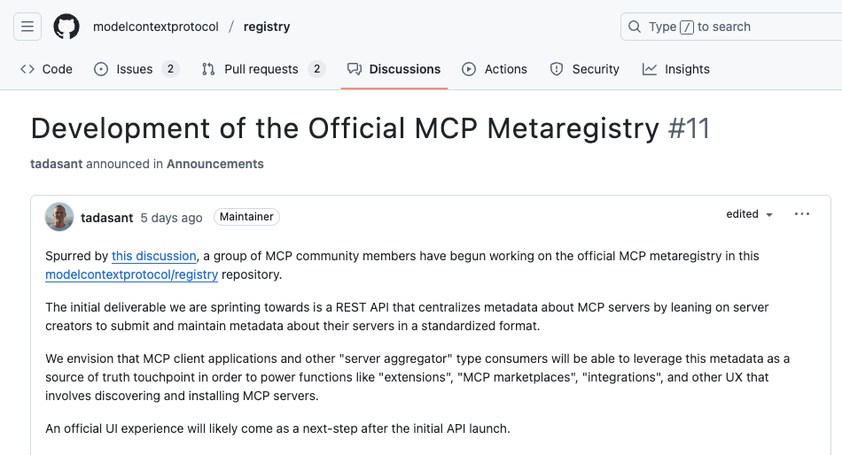Open the Pull requests tab
The width and height of the screenshot is (842, 455).
[x=262, y=69]
